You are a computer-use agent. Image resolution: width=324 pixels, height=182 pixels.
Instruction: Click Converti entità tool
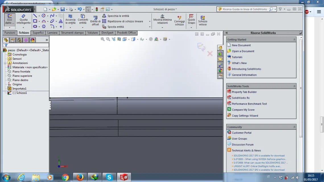pos(83,19)
